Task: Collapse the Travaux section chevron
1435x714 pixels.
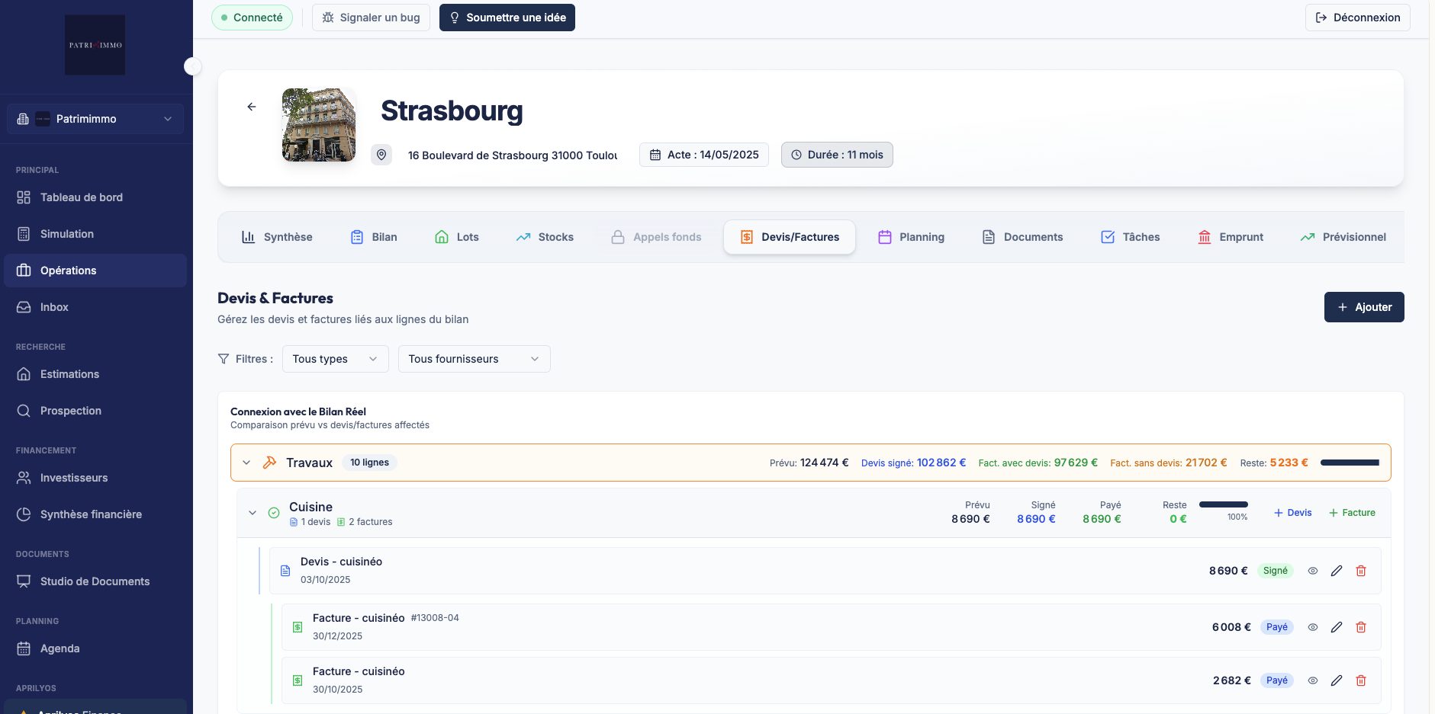Action: point(246,463)
